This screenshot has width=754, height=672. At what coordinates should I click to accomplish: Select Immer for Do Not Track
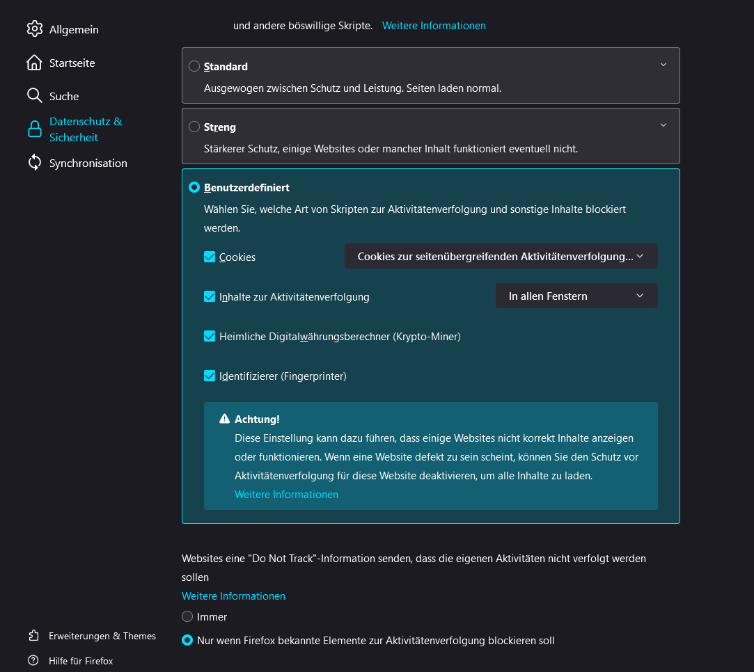pos(187,616)
